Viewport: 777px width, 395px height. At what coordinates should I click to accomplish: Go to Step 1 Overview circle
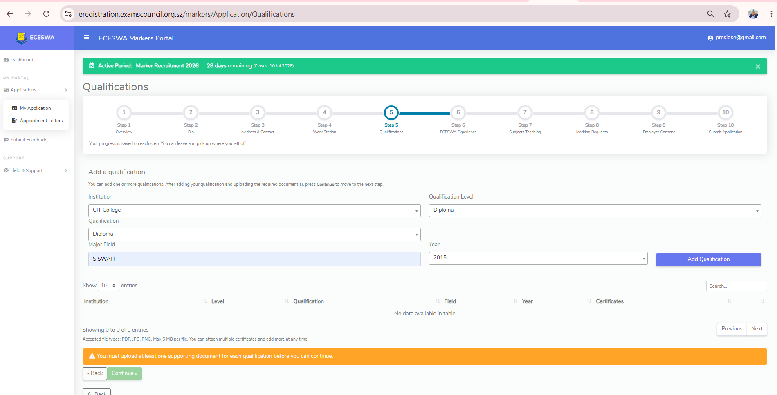click(124, 112)
